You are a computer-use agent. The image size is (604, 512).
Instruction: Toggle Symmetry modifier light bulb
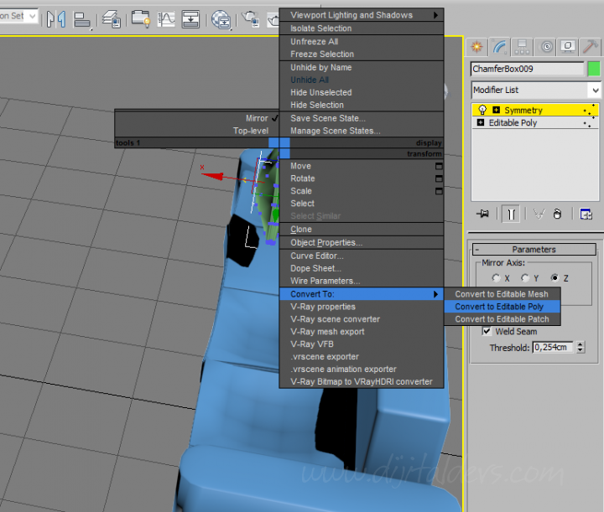tap(482, 110)
